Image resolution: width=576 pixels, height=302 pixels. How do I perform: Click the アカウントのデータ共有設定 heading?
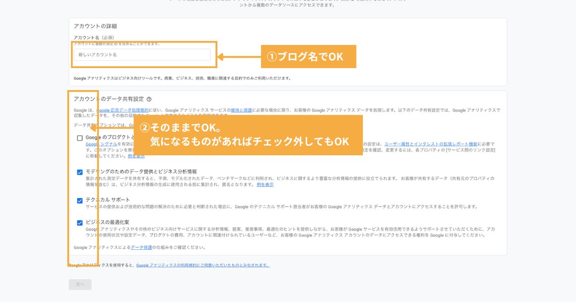[x=109, y=99]
